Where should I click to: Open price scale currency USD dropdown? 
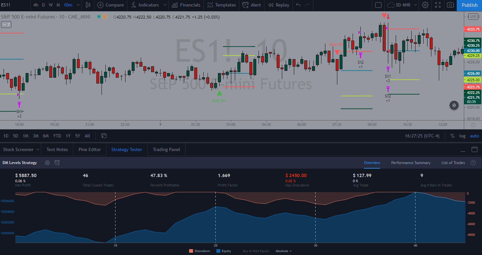[473, 17]
